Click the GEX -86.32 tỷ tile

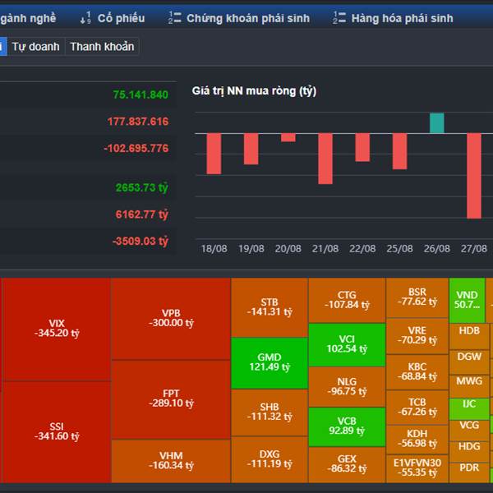coord(347,465)
